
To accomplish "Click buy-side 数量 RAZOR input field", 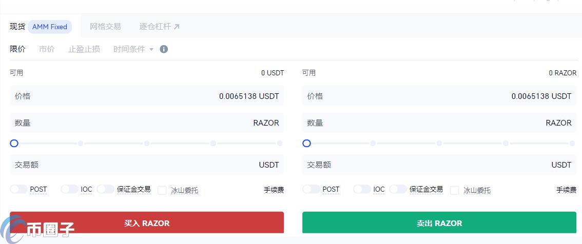I will [147, 123].
